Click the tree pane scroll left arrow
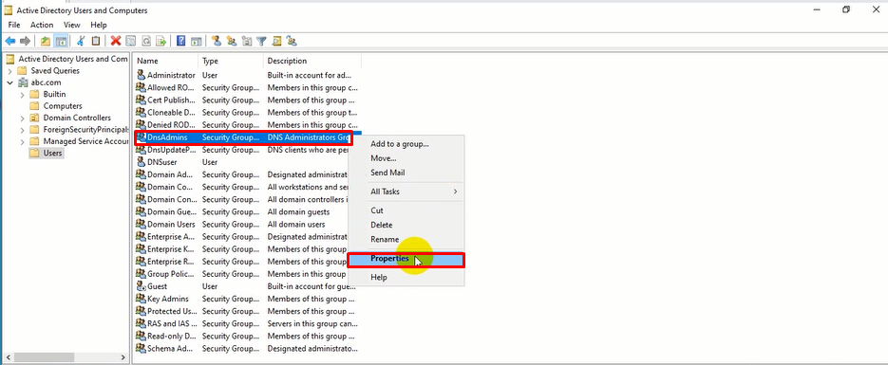888x365 pixels. click(x=8, y=357)
